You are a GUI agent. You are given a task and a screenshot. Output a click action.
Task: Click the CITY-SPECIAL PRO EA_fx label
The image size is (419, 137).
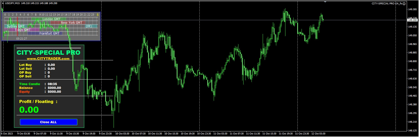tap(387, 4)
